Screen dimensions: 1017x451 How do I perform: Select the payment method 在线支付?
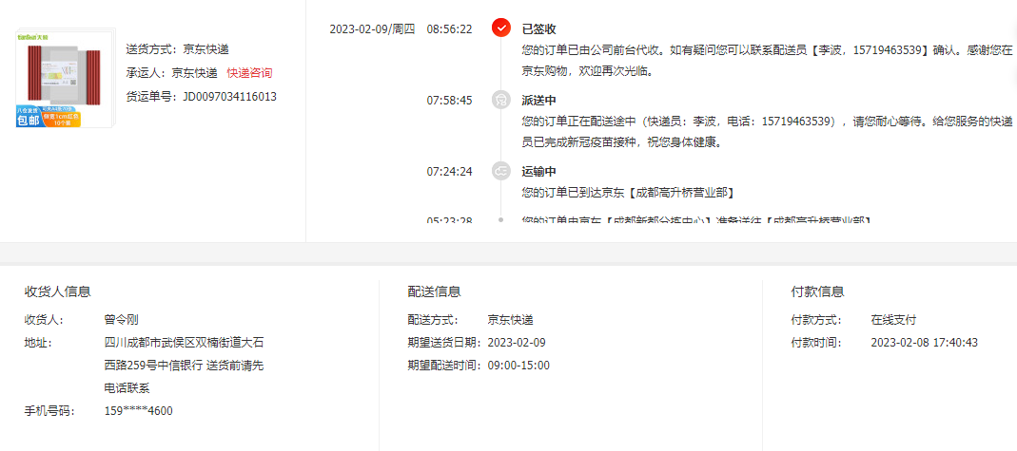pos(893,320)
